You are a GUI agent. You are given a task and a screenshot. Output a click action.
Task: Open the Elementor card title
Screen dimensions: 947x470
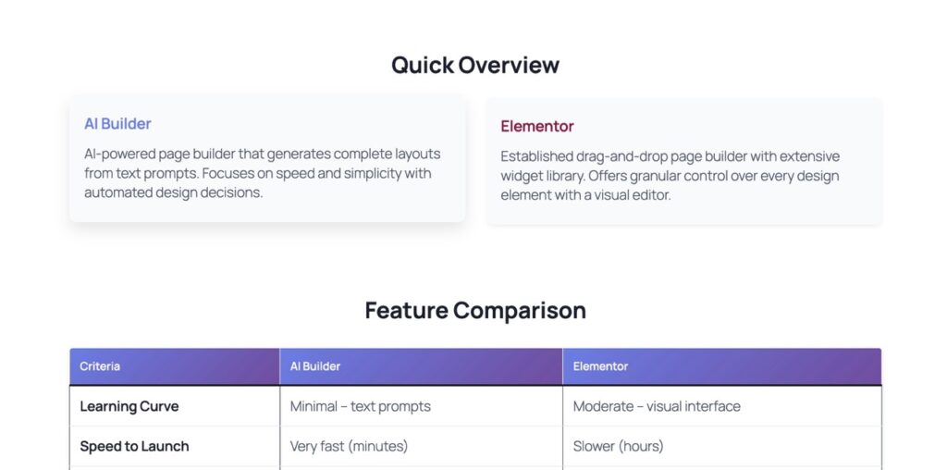pyautogui.click(x=537, y=127)
